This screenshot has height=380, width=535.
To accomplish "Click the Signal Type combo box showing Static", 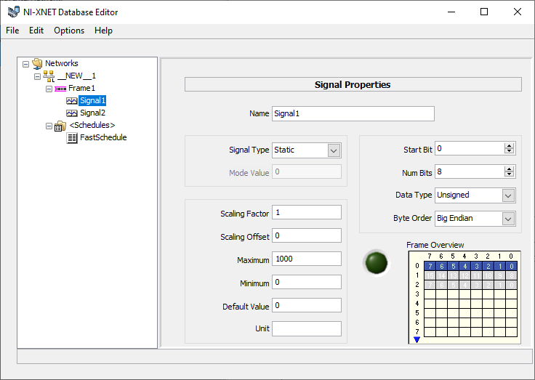I will tap(307, 150).
